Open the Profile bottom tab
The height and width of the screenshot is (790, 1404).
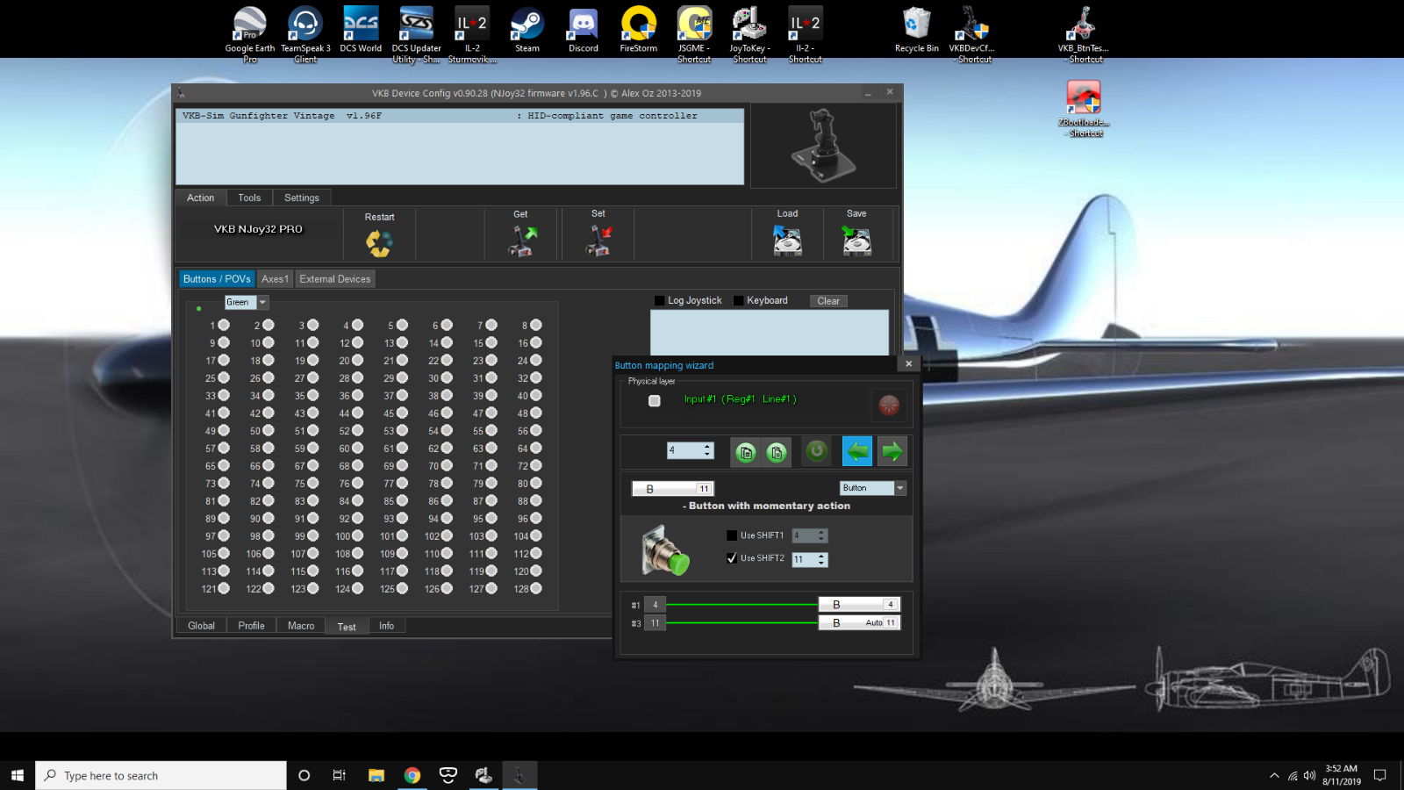[x=251, y=626]
